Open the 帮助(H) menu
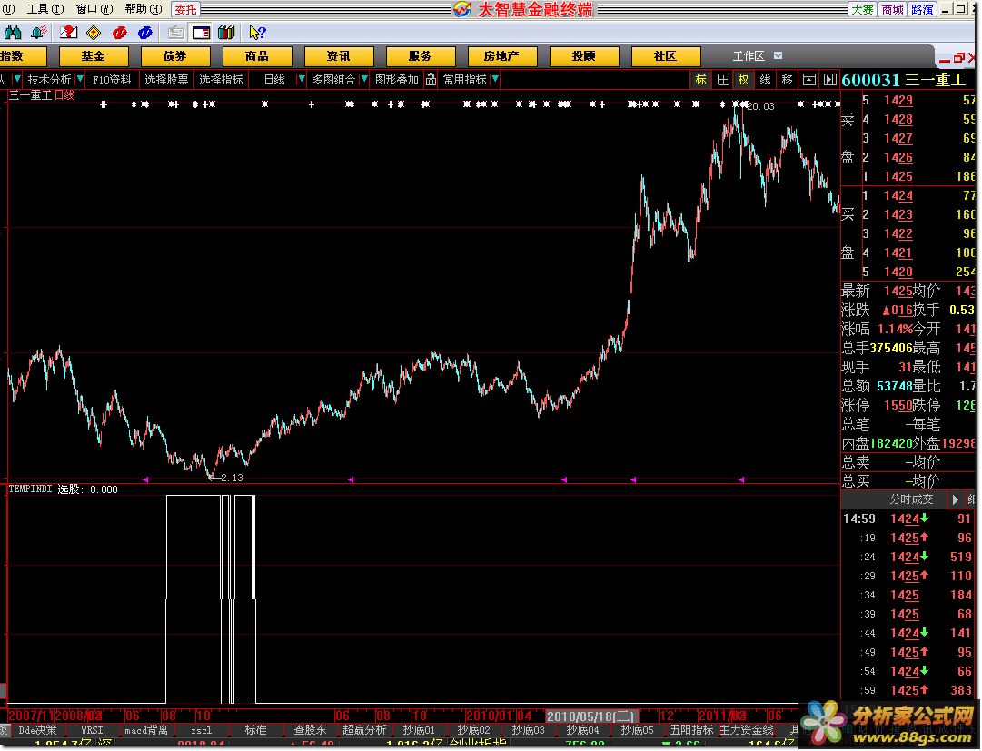This screenshot has width=982, height=751. [144, 9]
